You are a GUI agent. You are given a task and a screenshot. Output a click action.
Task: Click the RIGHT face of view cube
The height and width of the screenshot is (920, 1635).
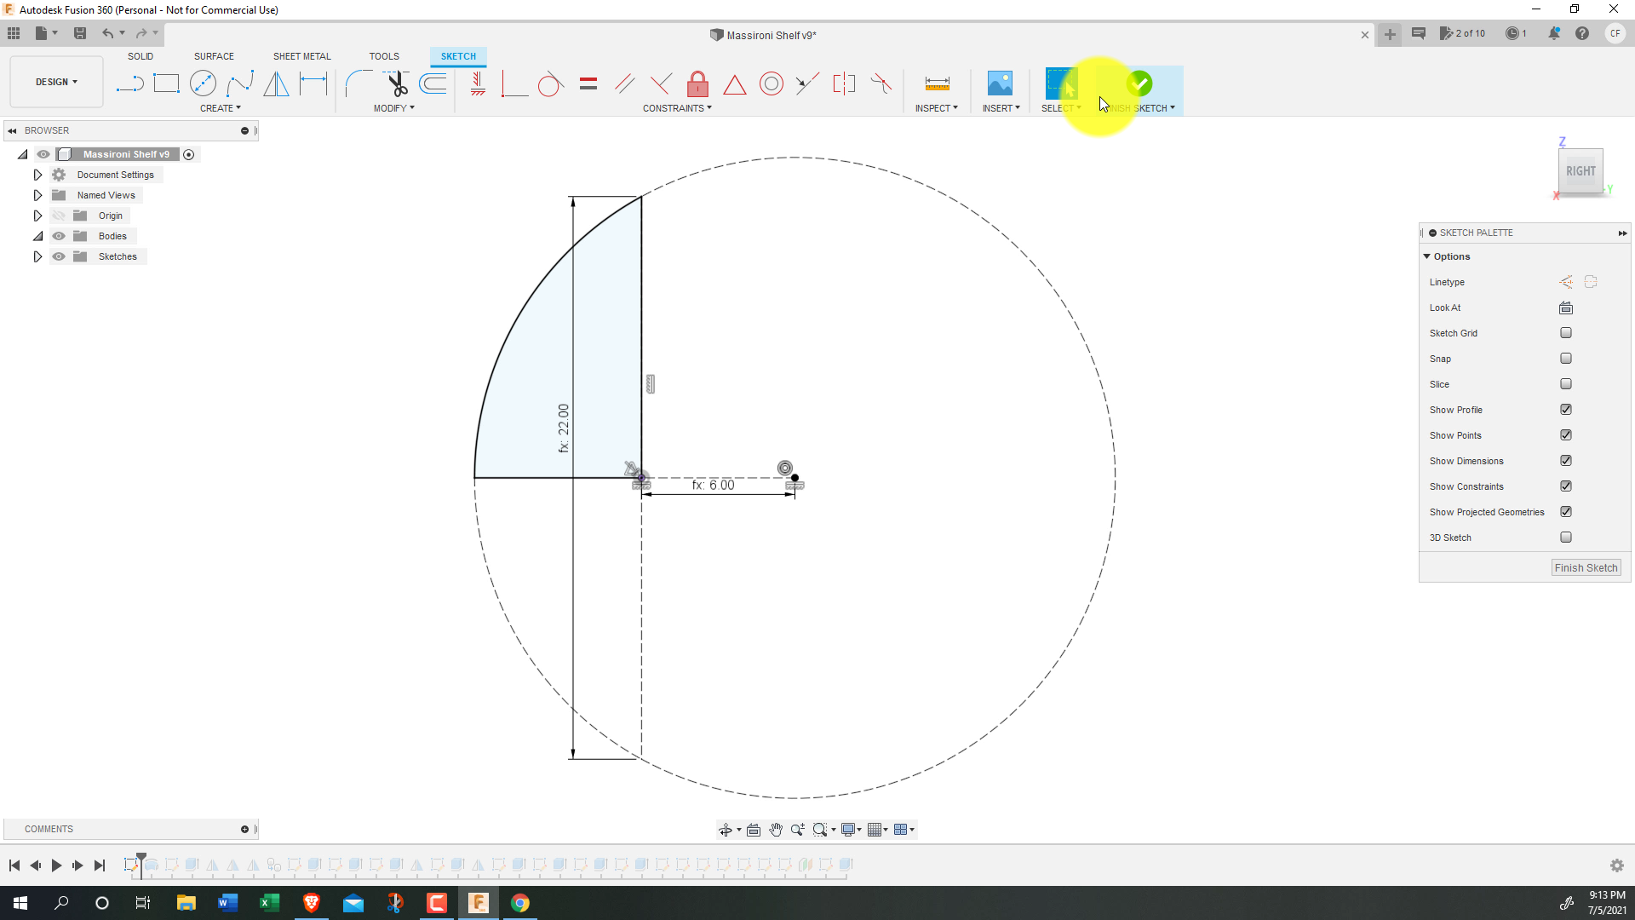click(x=1580, y=171)
